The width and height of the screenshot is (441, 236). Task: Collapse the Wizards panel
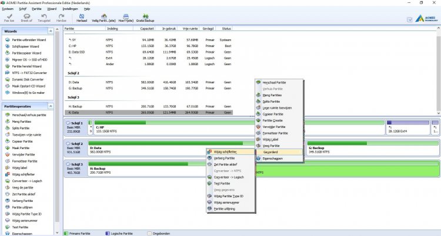tap(51, 31)
